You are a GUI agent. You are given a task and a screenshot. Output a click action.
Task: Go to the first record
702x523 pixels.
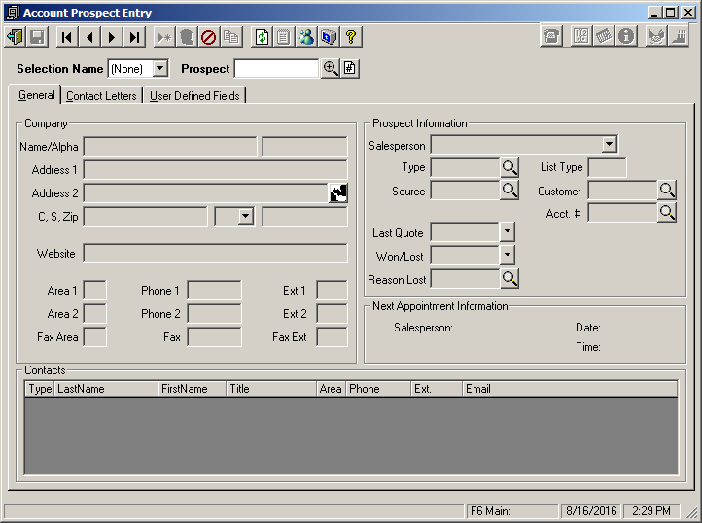(67, 37)
